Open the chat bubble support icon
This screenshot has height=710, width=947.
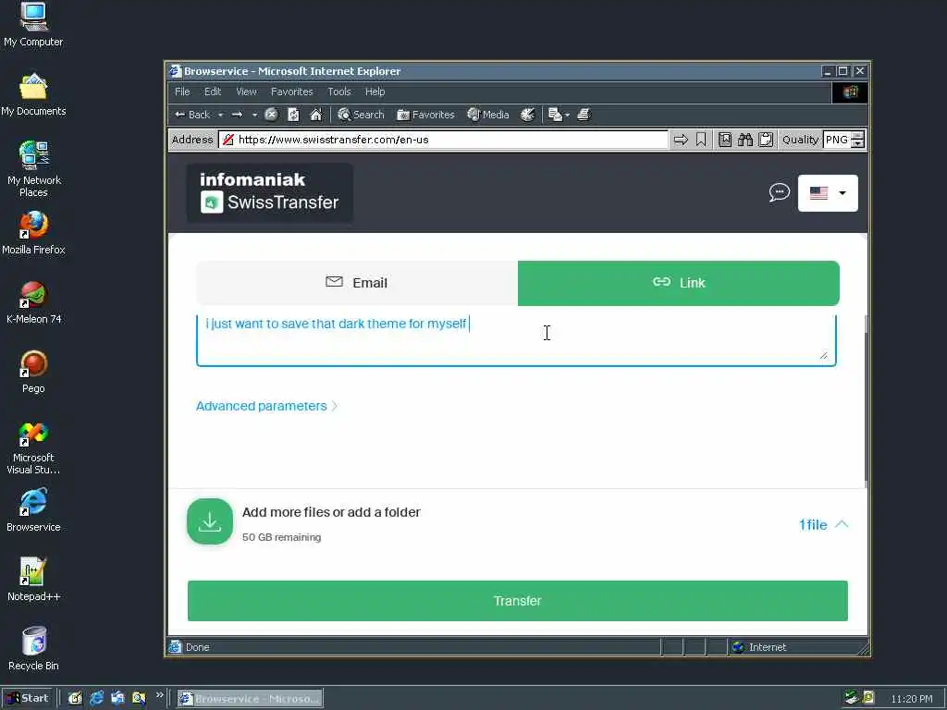coord(779,192)
